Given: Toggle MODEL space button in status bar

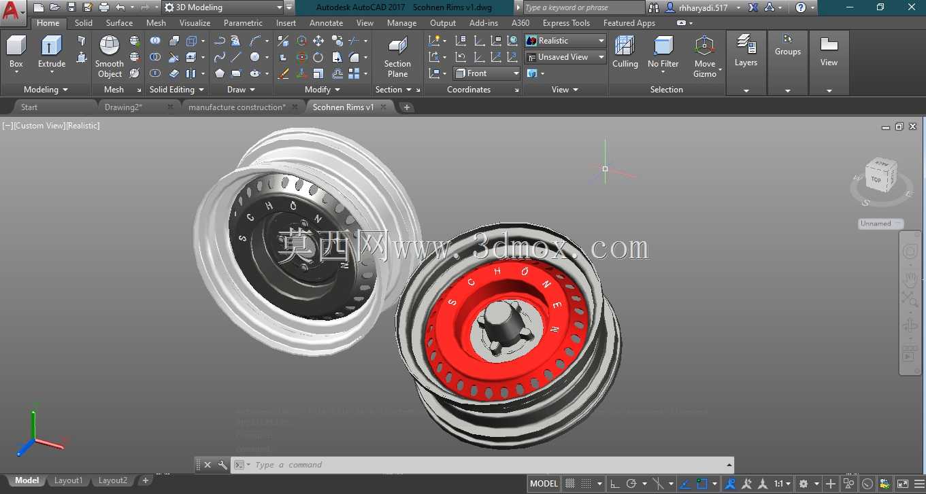Looking at the screenshot, I should coord(544,484).
